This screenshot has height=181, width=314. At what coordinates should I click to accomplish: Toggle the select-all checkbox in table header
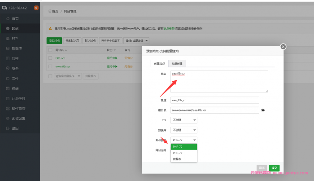pos(51,50)
